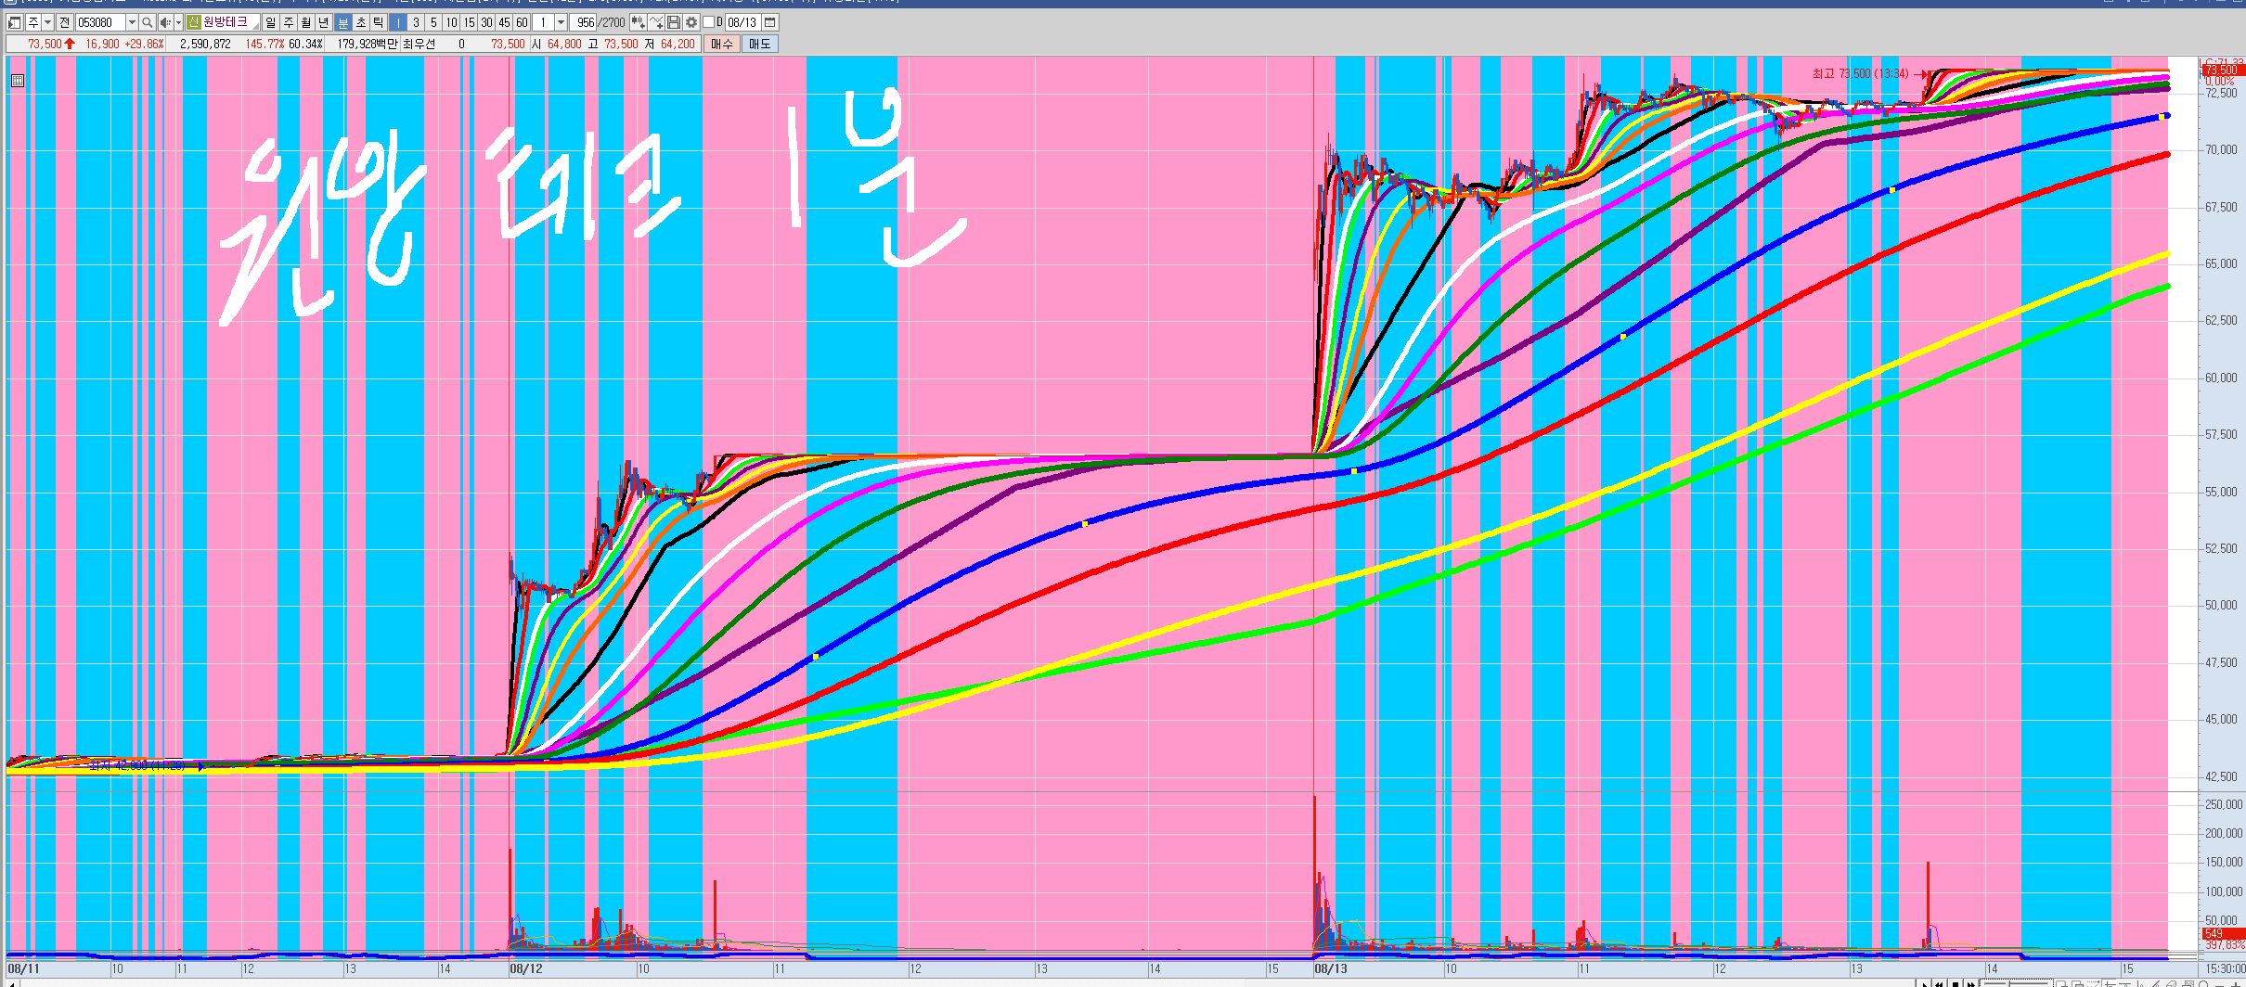This screenshot has height=987, width=2246.
Task: Click the date field 08/13
Action: click(742, 22)
